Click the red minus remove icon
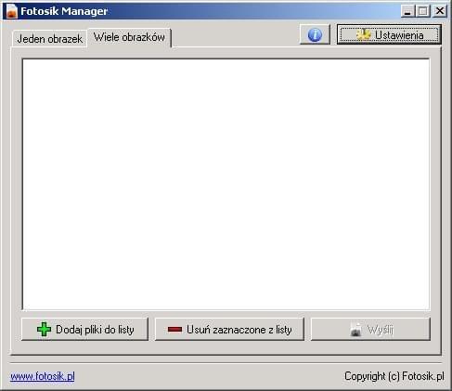This screenshot has width=452, height=391. [174, 330]
